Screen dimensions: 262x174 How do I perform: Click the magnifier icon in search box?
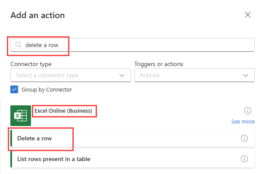[18, 44]
